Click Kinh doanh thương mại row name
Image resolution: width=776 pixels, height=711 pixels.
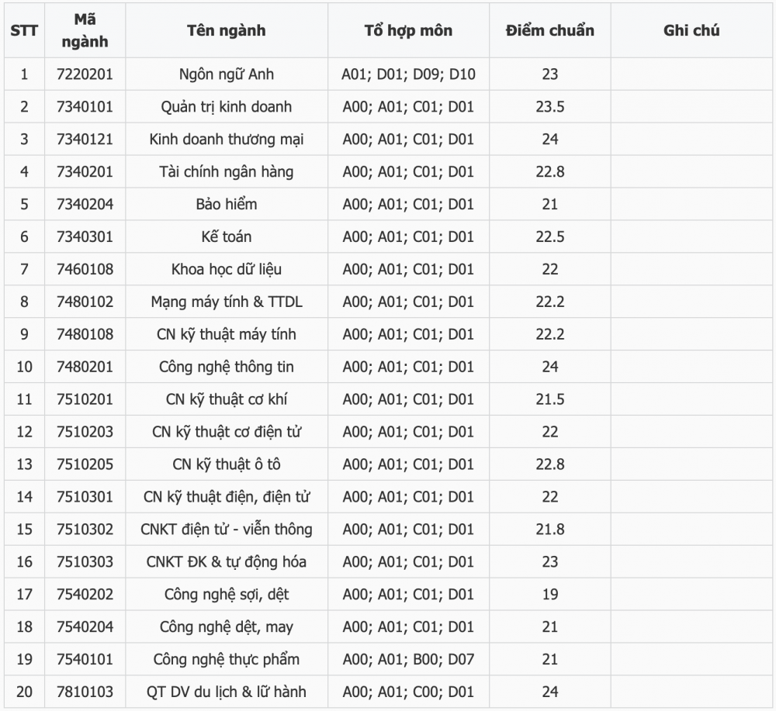226,140
